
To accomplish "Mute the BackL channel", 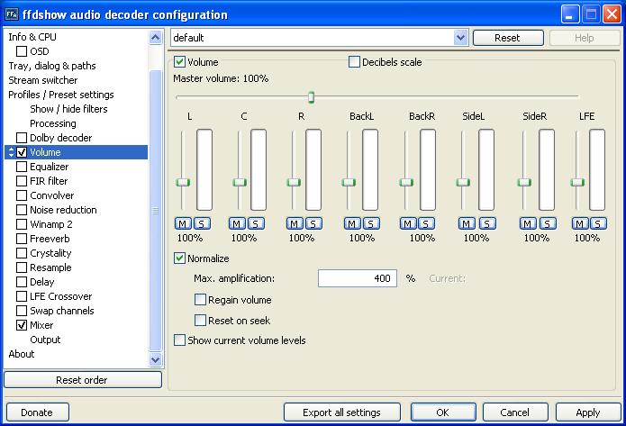I will tap(351, 223).
